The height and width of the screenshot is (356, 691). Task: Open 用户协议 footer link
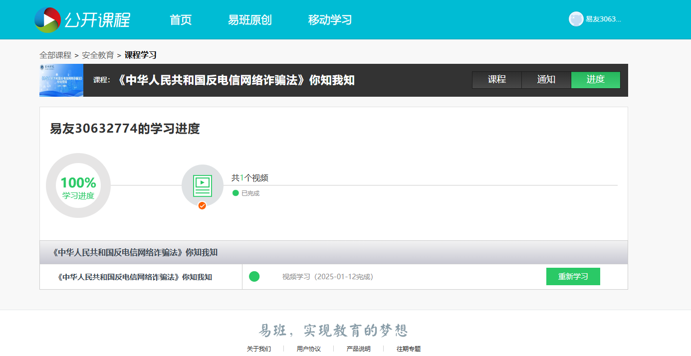coord(309,349)
